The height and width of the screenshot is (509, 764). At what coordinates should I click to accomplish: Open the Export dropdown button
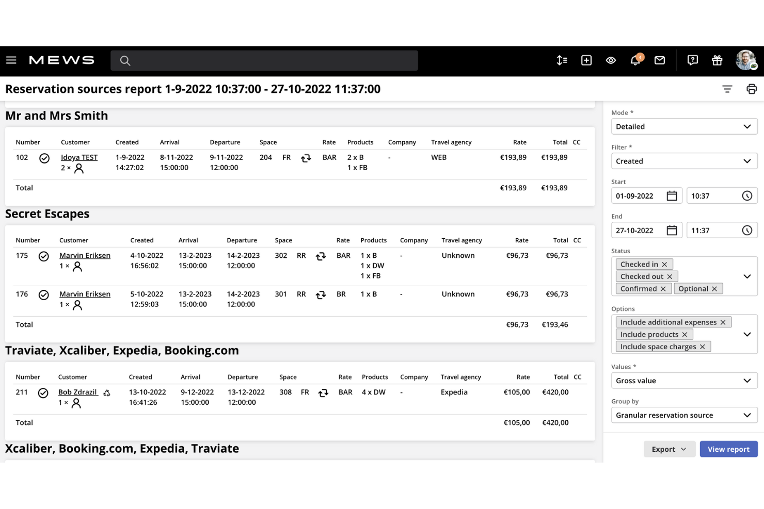[x=669, y=449]
